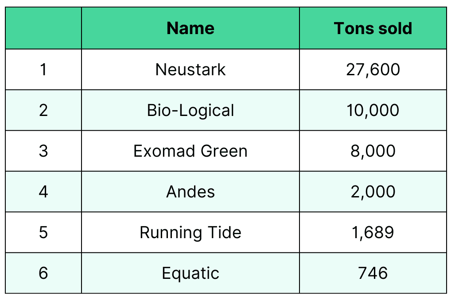The image size is (451, 301).
Task: Click the Andes name cell
Action: 191,192
